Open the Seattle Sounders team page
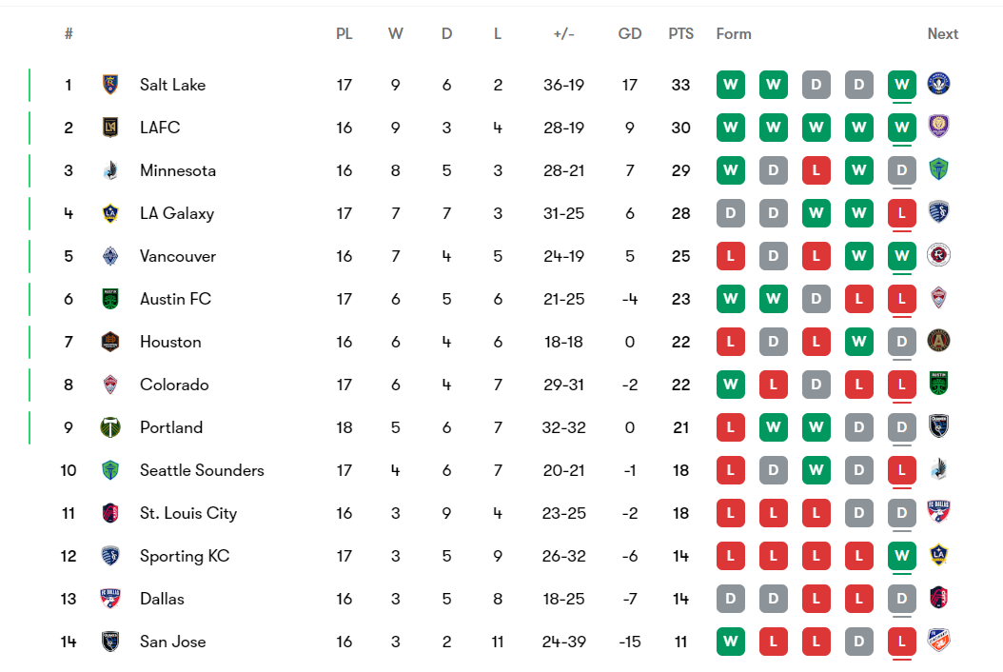Screen dimensions: 1003x672 coord(202,470)
